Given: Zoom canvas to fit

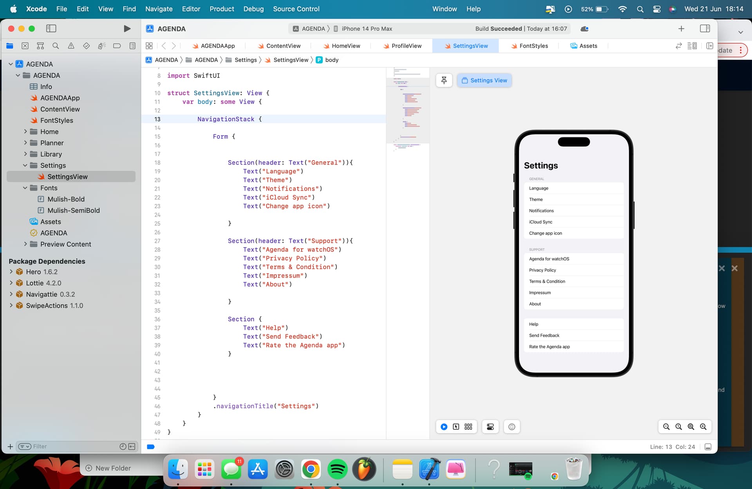Looking at the screenshot, I should pyautogui.click(x=691, y=427).
